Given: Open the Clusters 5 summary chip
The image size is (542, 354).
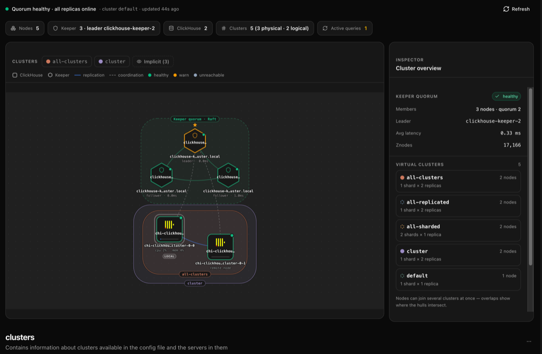Looking at the screenshot, I should click(265, 29).
